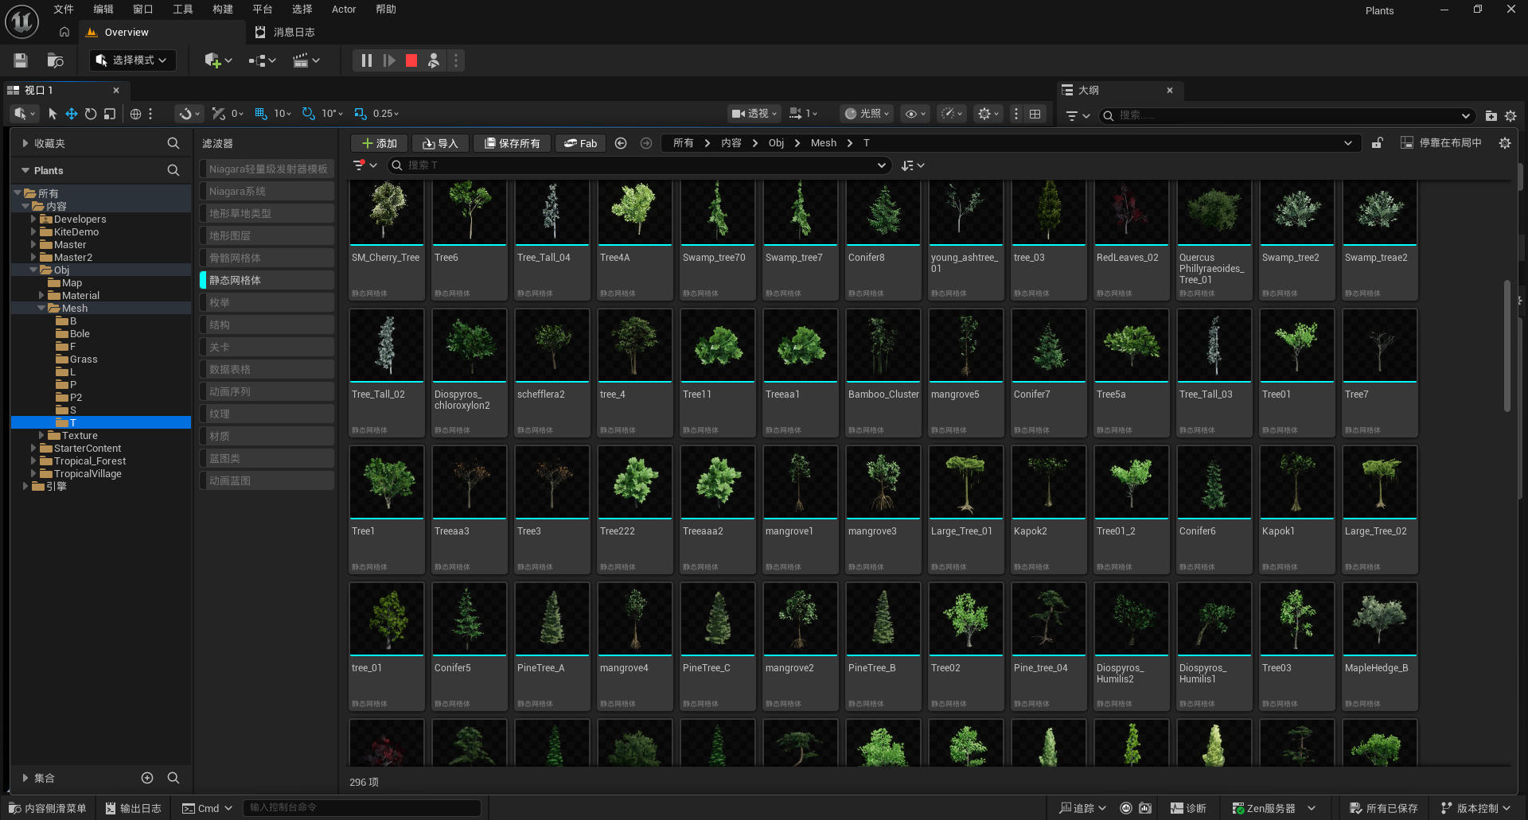
Task: Toggle grid snapping icon
Action: (x=261, y=114)
